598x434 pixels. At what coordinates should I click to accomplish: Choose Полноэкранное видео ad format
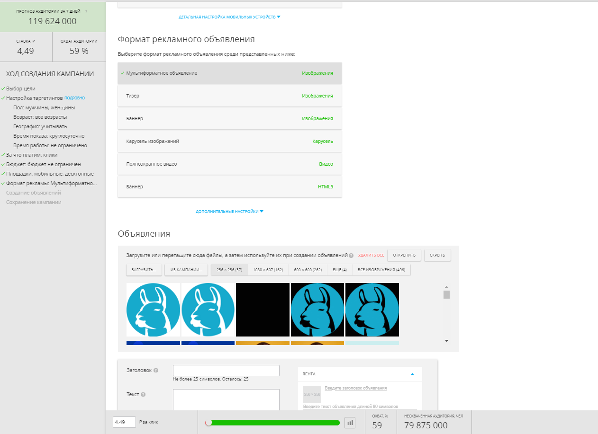click(x=229, y=164)
